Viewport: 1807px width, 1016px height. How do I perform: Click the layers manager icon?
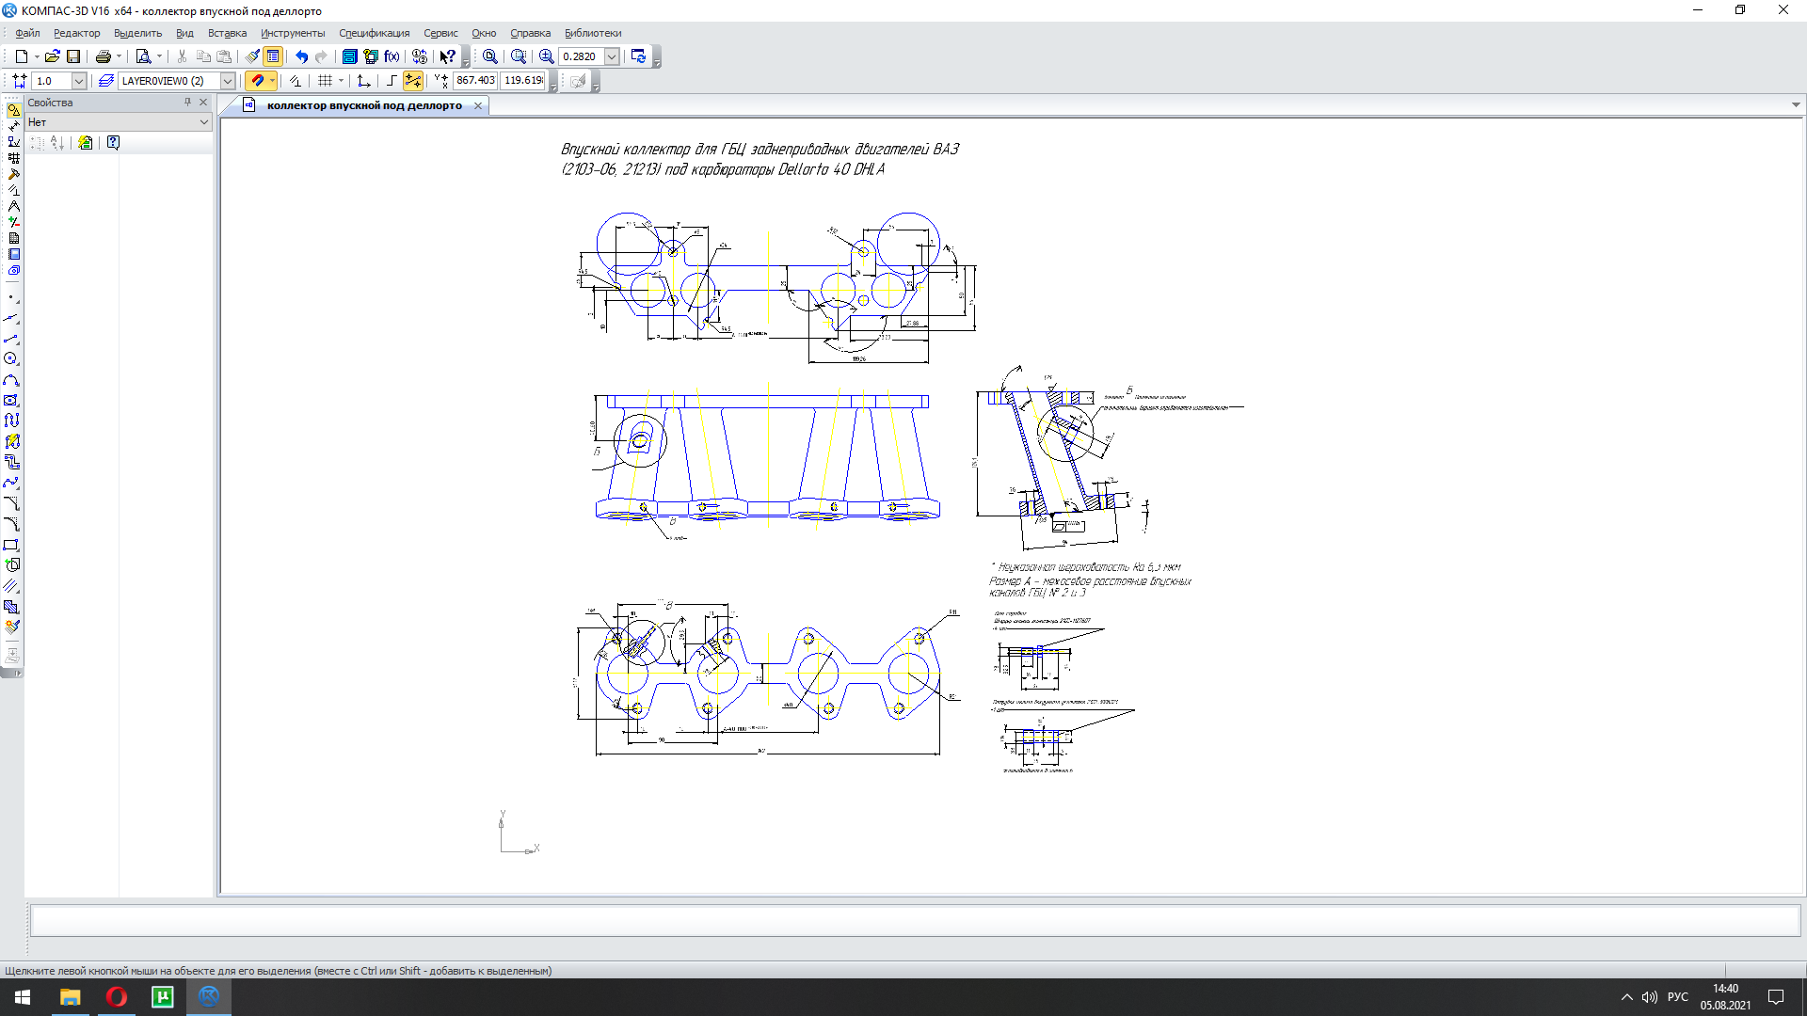coord(105,81)
